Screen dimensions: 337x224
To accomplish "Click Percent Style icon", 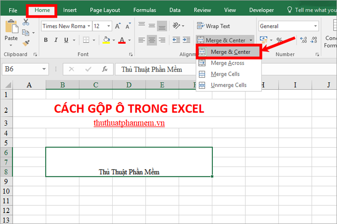I will (279, 40).
